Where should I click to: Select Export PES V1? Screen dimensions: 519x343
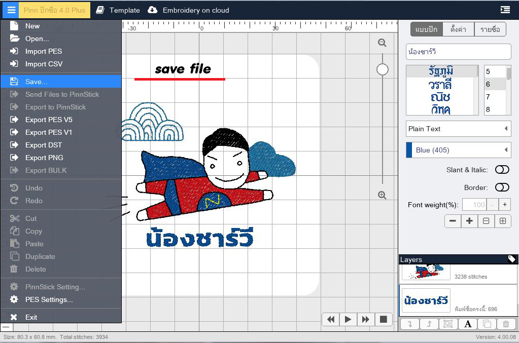61,132
